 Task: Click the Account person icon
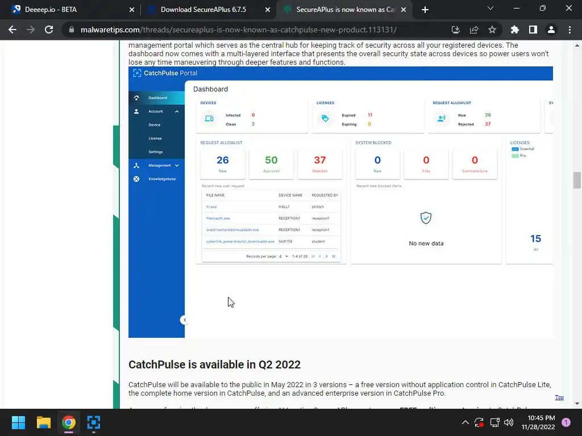click(136, 111)
